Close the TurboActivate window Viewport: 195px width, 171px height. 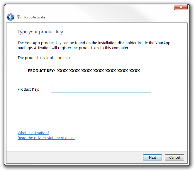(x=181, y=7)
